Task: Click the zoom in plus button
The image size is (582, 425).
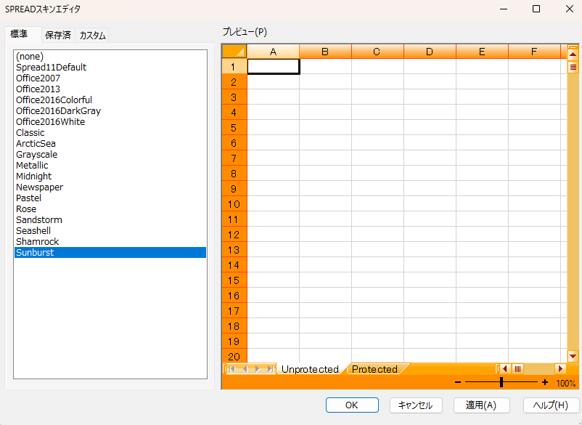Action: (x=545, y=382)
